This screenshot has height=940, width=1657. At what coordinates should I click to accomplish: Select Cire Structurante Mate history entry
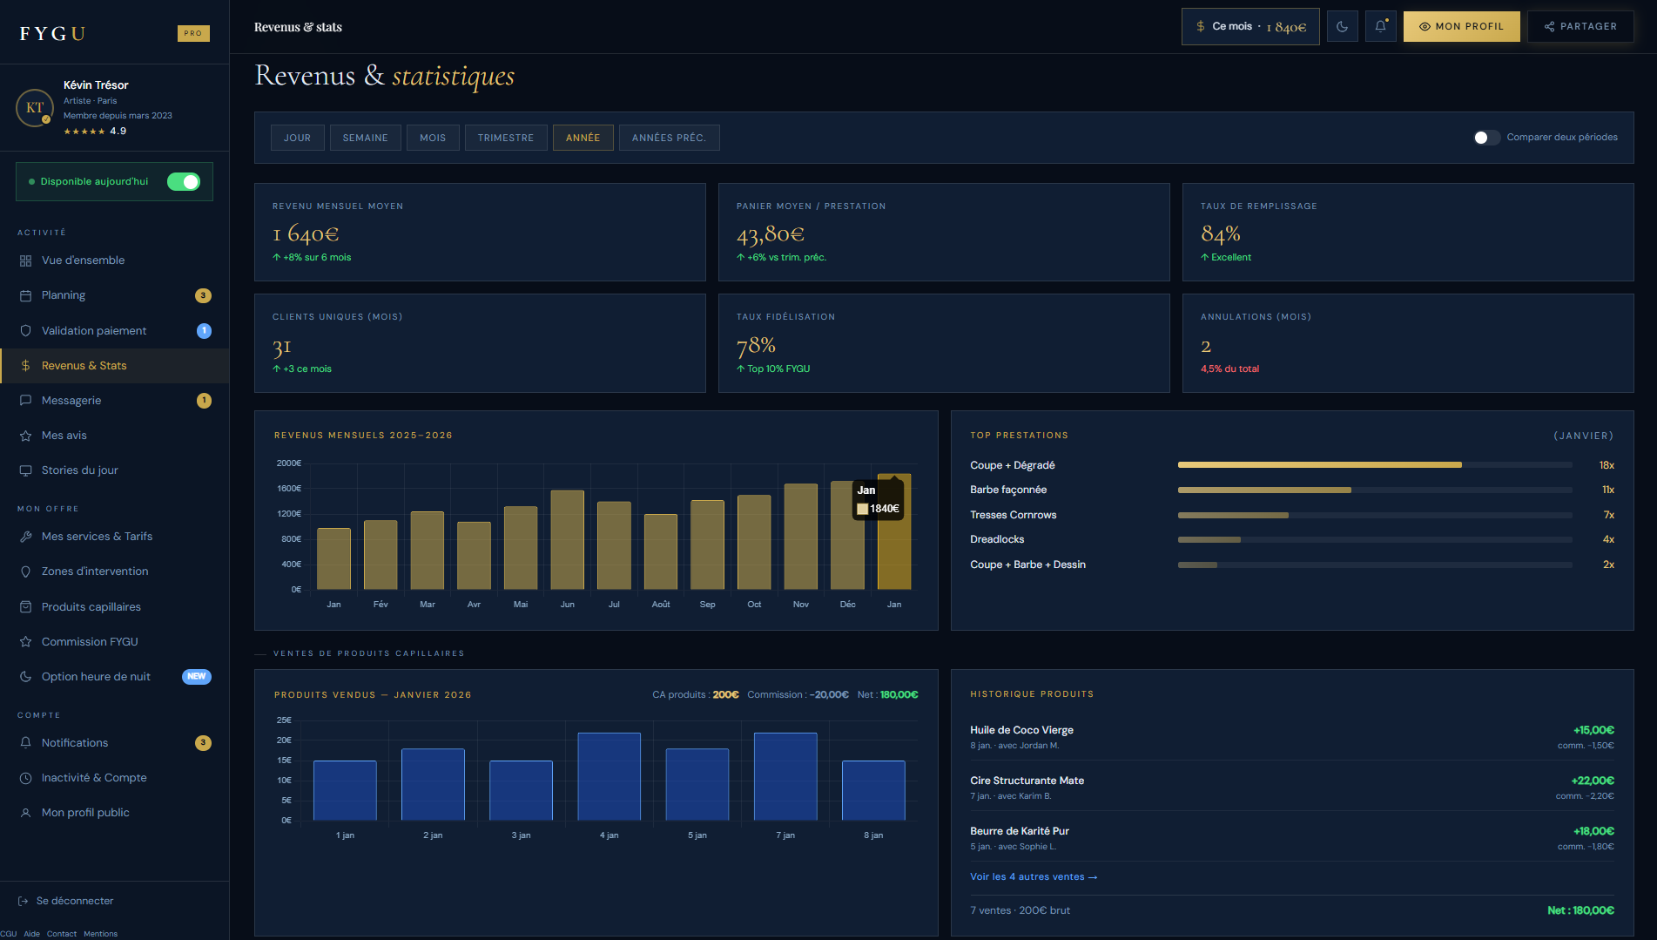1292,788
